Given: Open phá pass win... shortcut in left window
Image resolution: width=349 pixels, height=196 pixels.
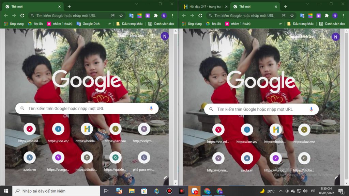Looking at the screenshot, I should point(144,162).
